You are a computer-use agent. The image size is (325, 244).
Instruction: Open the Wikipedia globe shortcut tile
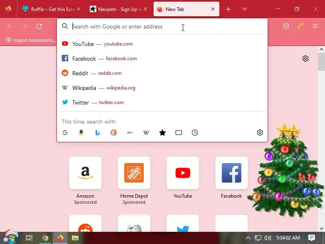click(x=134, y=223)
